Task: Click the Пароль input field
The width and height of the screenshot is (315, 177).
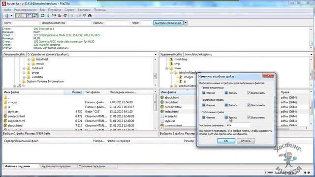Action: click(117, 23)
